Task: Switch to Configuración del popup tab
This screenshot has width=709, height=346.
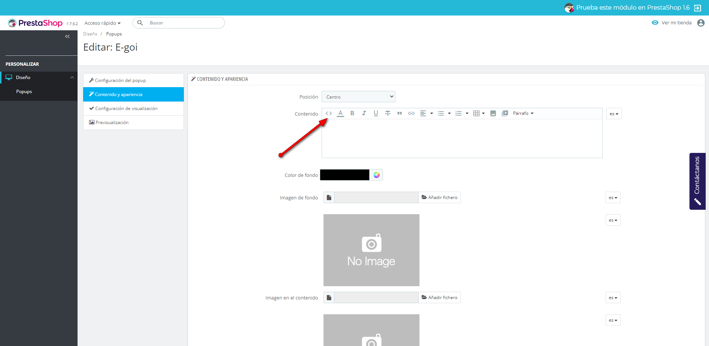Action: [120, 80]
